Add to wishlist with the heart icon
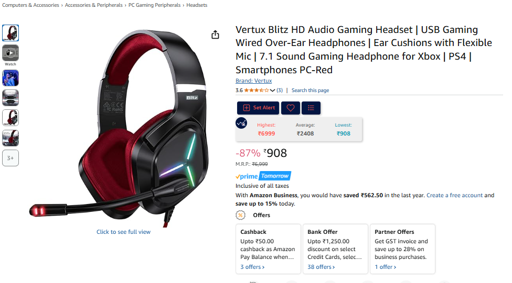Viewport: 512px width, 283px height. [x=290, y=108]
